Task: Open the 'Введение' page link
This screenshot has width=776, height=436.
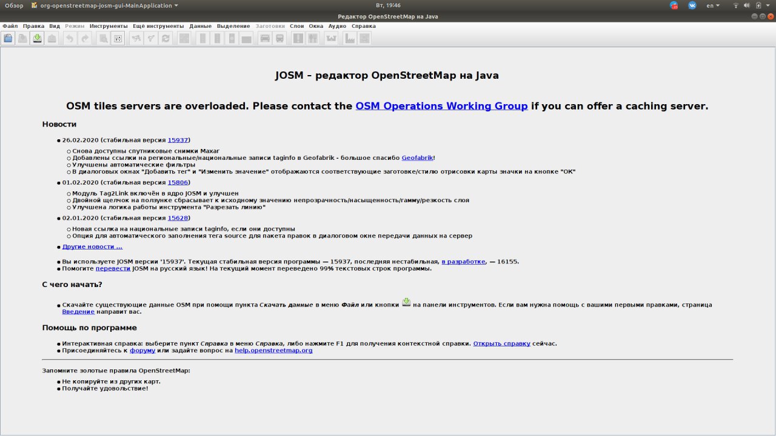Action: pyautogui.click(x=78, y=311)
